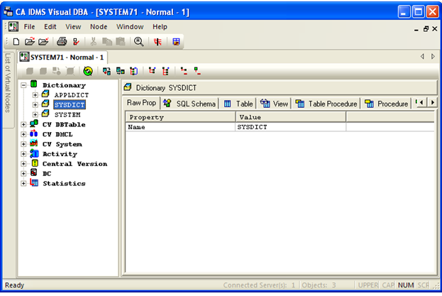The height and width of the screenshot is (296, 442).
Task: Open the View tab in properties pane
Action: pos(274,104)
